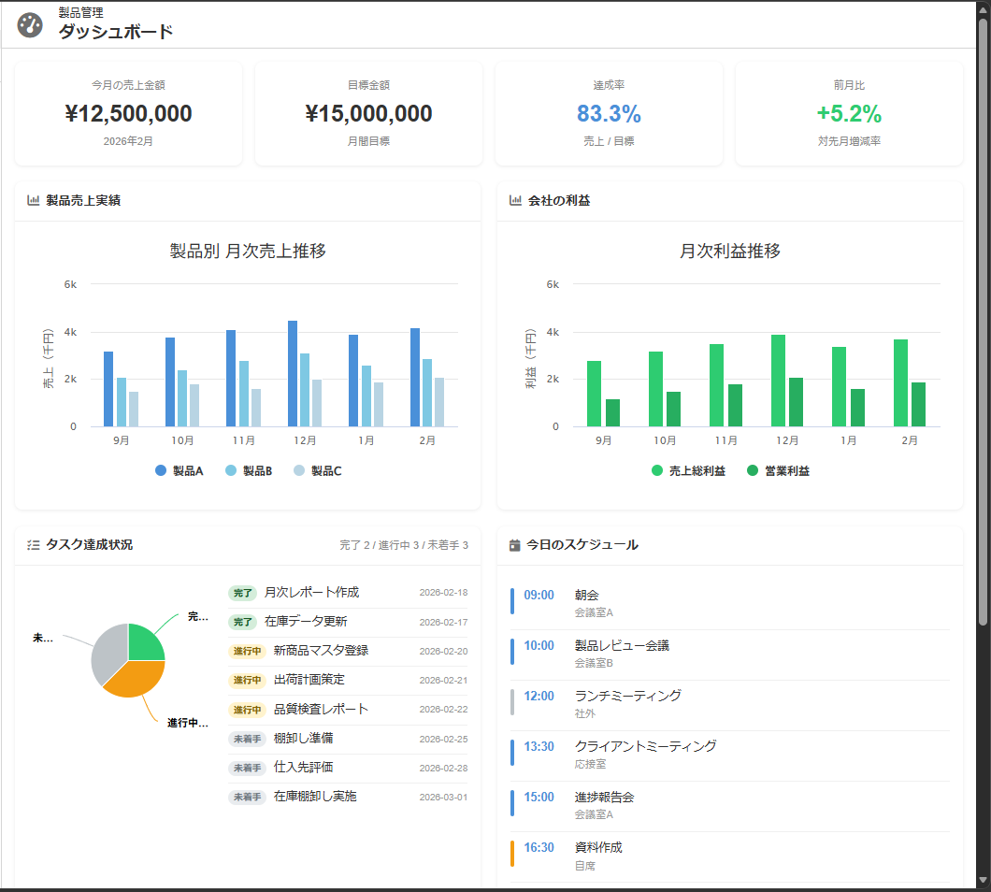The width and height of the screenshot is (991, 892).
Task: Click the page vertical scrollbar thumb
Action: pos(983,323)
